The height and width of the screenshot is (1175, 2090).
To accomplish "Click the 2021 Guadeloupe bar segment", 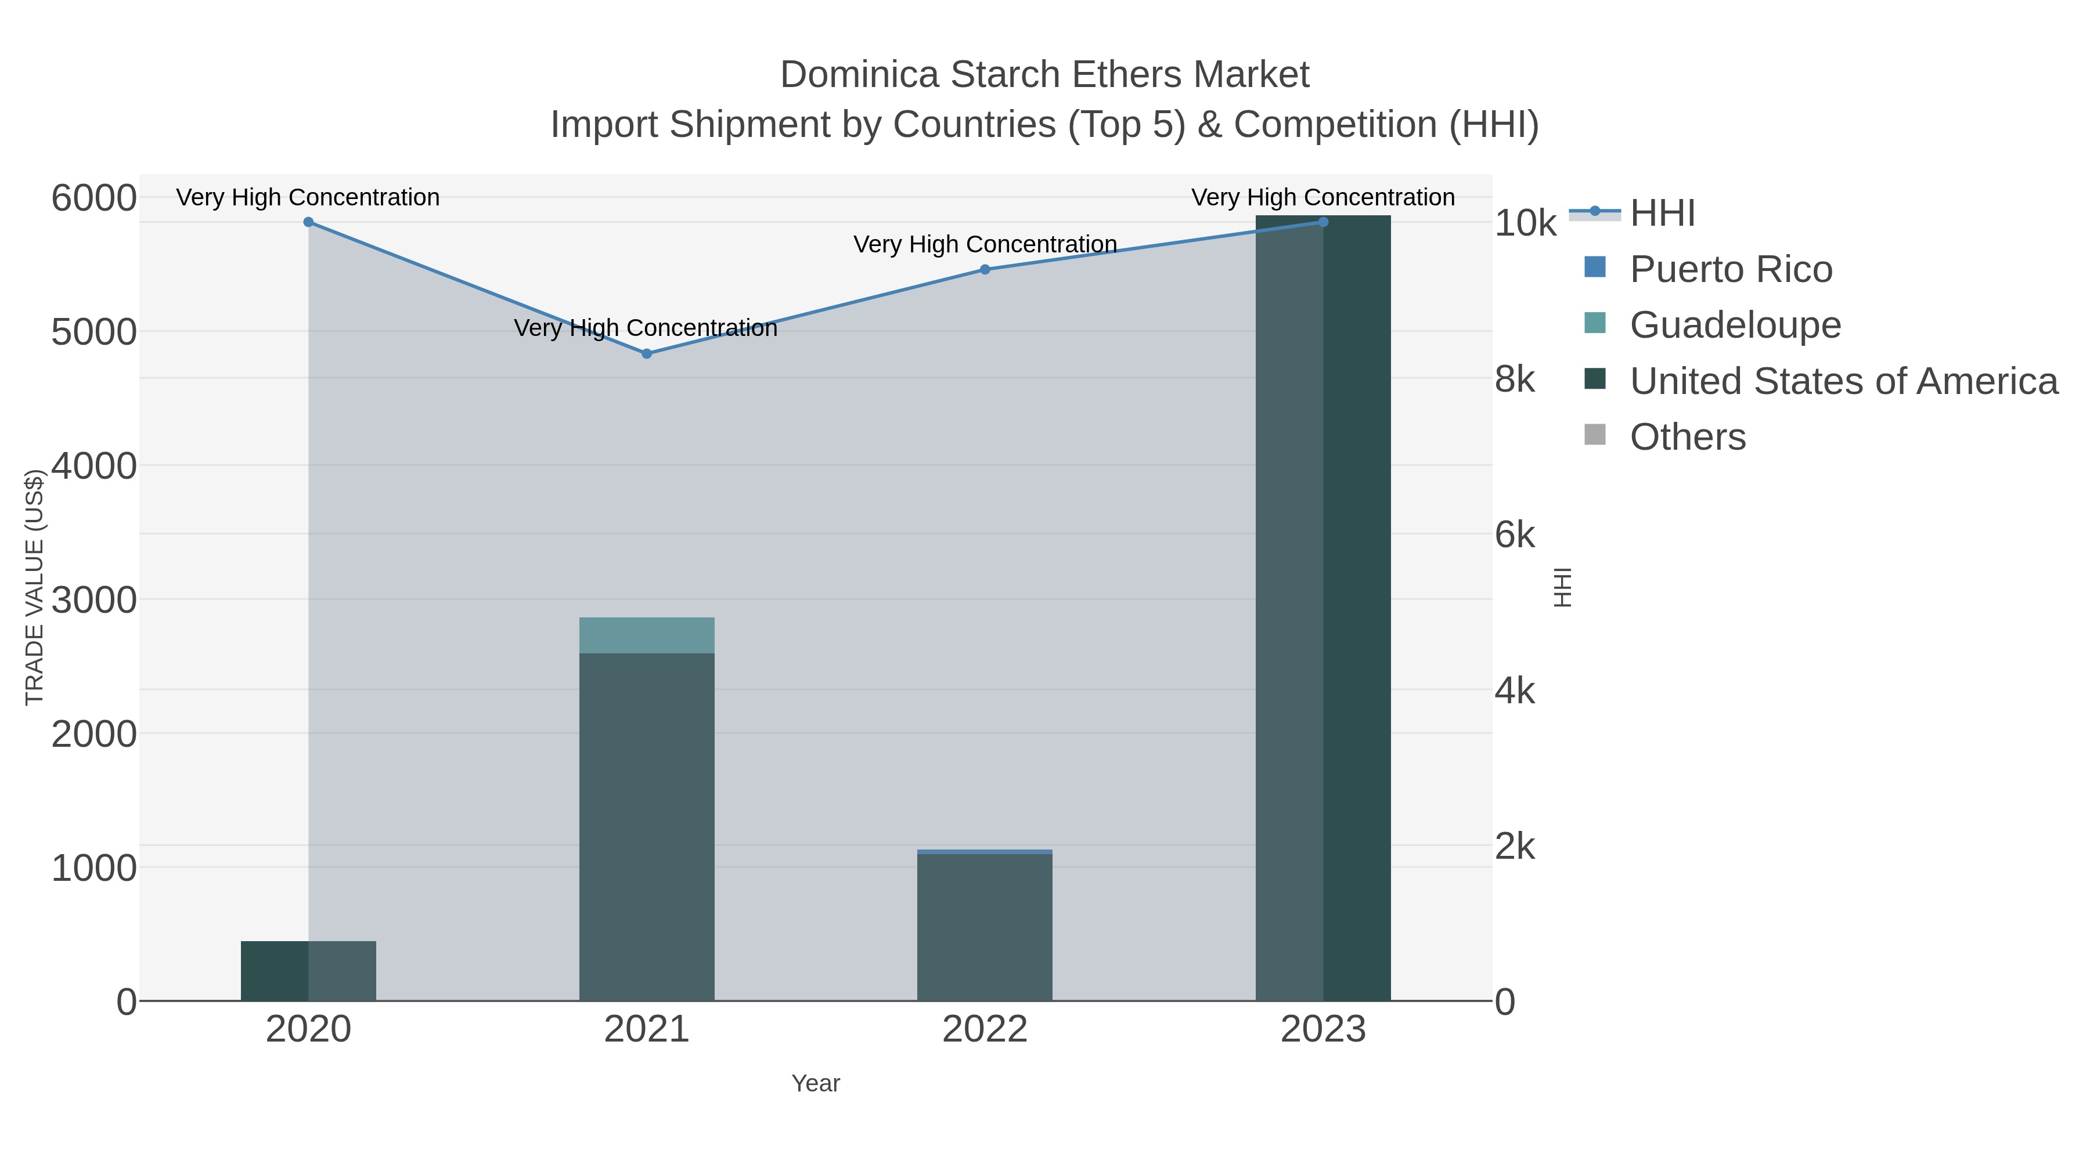I will pos(647,636).
